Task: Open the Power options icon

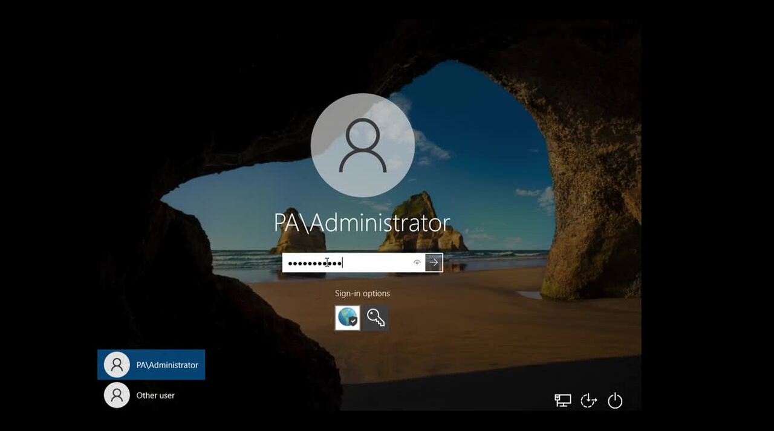Action: click(x=615, y=400)
